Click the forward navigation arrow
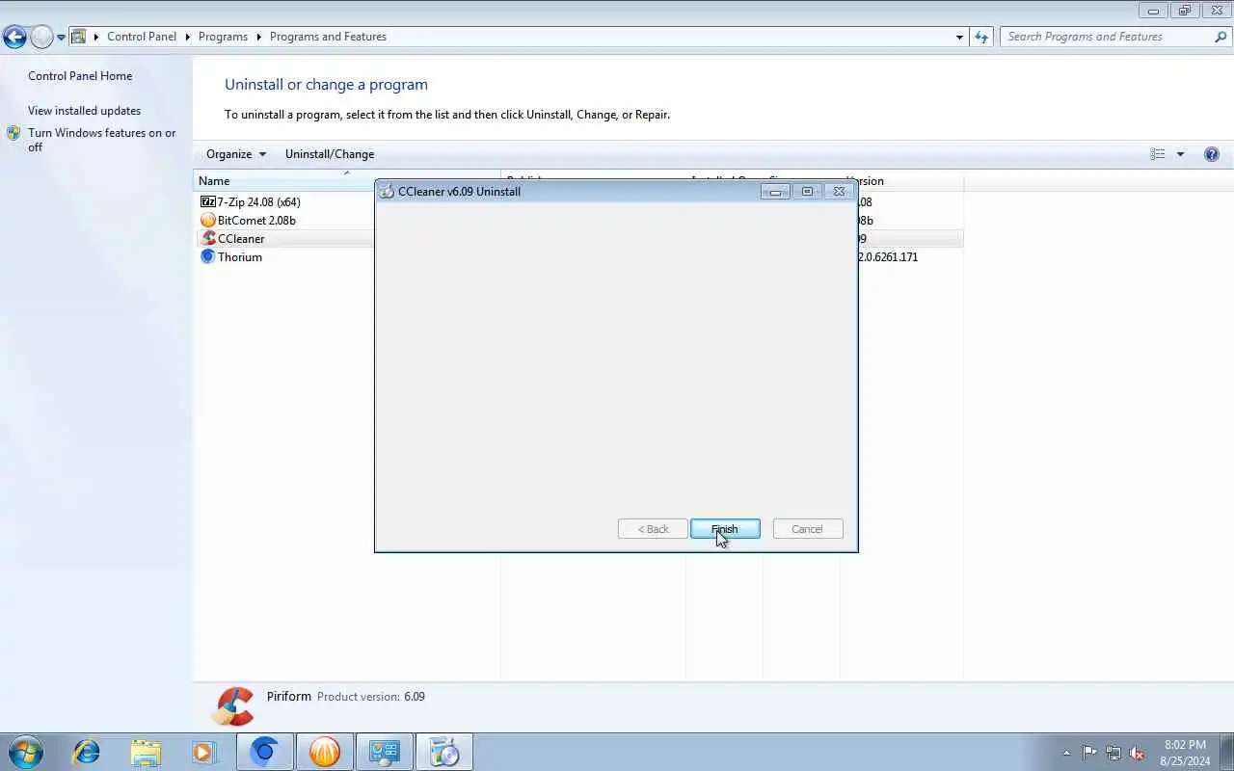This screenshot has width=1234, height=771. [41, 38]
